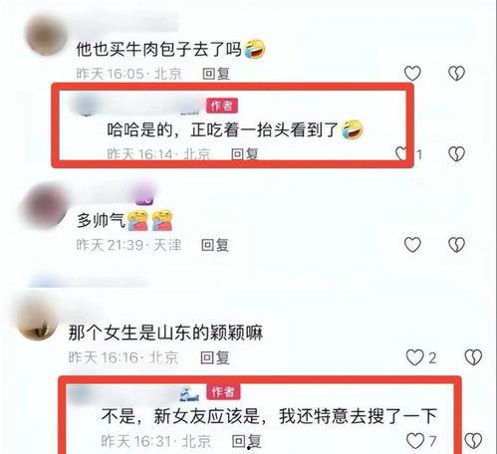Open avatar of 山东的颖颖 commenter

[37, 319]
